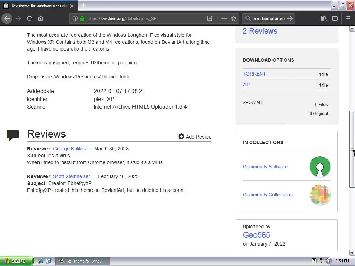The image size is (355, 266).
Task: Submit the search with the arrow button
Action: [x=290, y=19]
